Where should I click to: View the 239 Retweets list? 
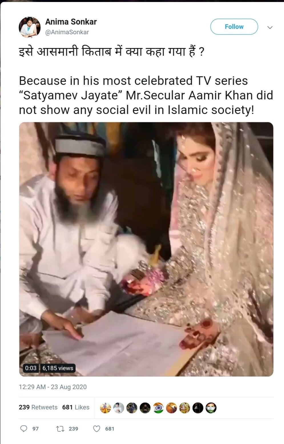point(38,407)
